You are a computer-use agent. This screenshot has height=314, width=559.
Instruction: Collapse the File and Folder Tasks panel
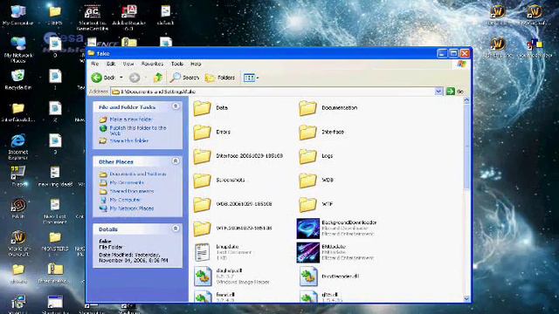tap(176, 106)
